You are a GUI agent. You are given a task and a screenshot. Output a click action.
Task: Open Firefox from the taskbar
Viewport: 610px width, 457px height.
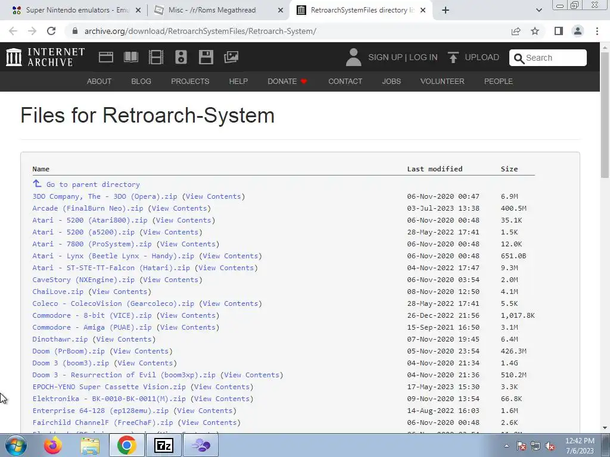pos(53,445)
